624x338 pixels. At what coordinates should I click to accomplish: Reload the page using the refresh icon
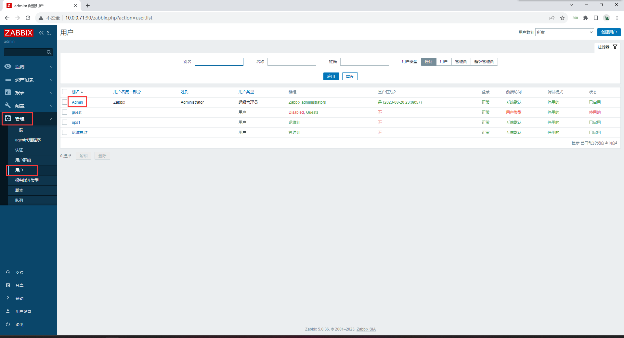28,18
